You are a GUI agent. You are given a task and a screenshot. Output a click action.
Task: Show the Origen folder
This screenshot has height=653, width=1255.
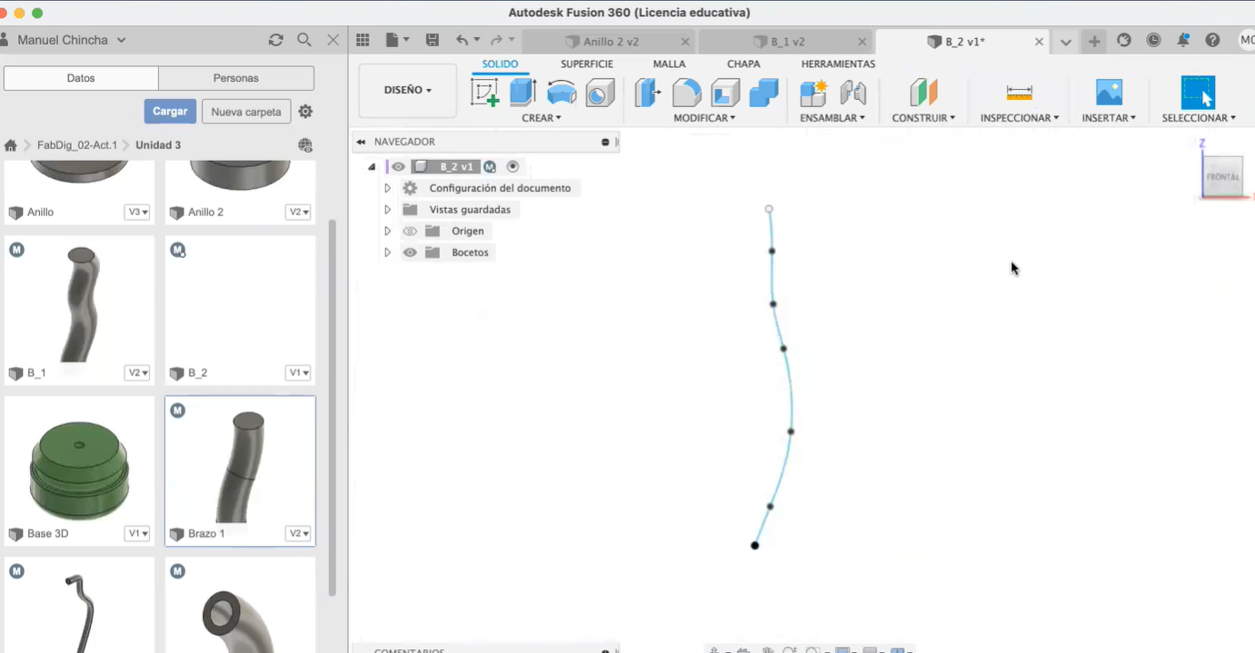pos(409,231)
